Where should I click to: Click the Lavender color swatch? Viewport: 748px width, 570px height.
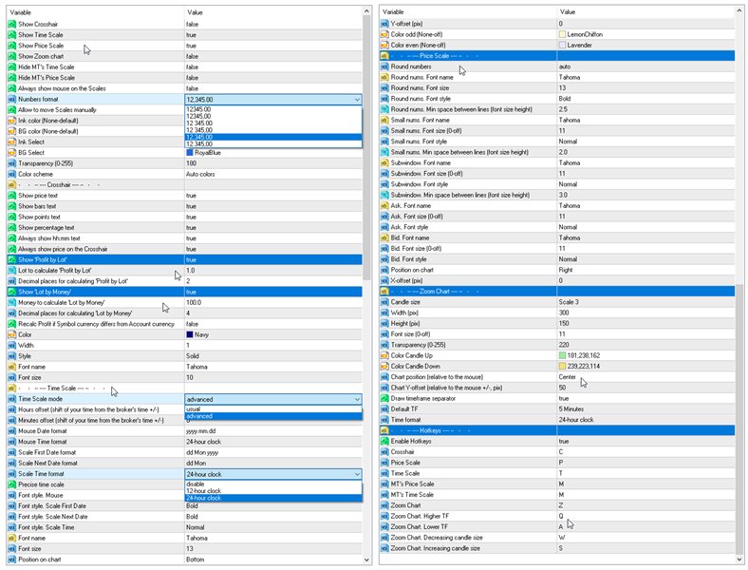point(562,45)
